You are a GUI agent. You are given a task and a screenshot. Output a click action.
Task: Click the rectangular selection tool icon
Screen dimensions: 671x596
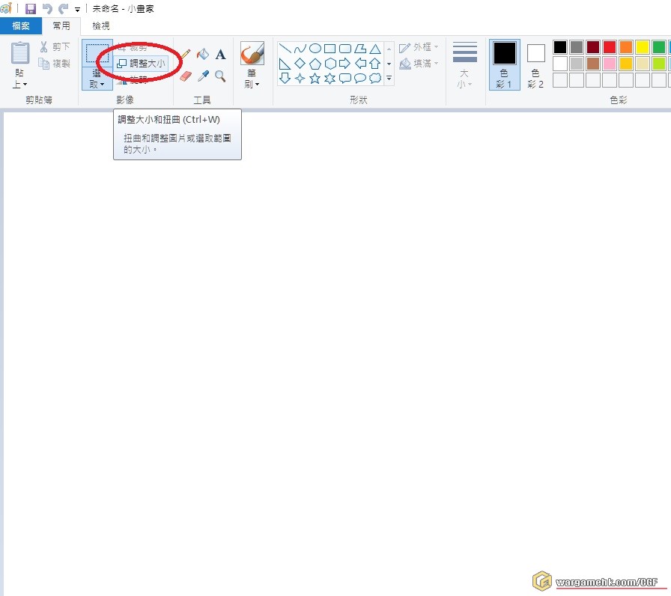(x=97, y=53)
